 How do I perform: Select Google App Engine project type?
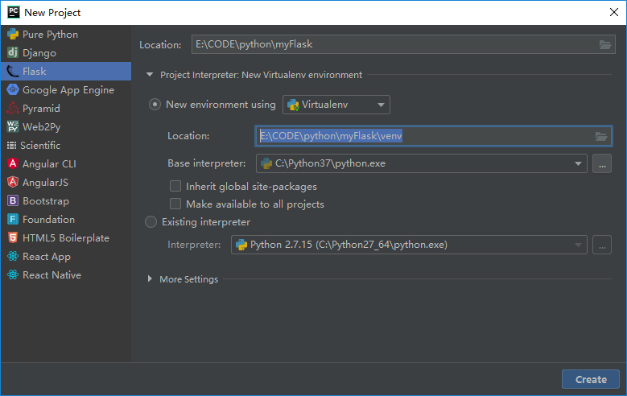pyautogui.click(x=66, y=89)
